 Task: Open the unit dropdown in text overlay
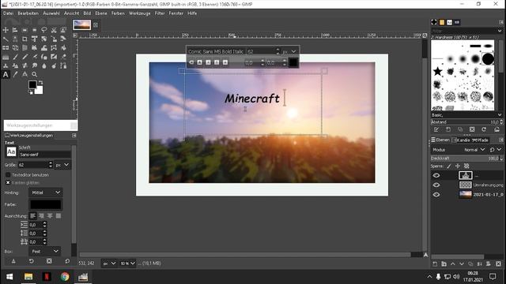(x=289, y=51)
